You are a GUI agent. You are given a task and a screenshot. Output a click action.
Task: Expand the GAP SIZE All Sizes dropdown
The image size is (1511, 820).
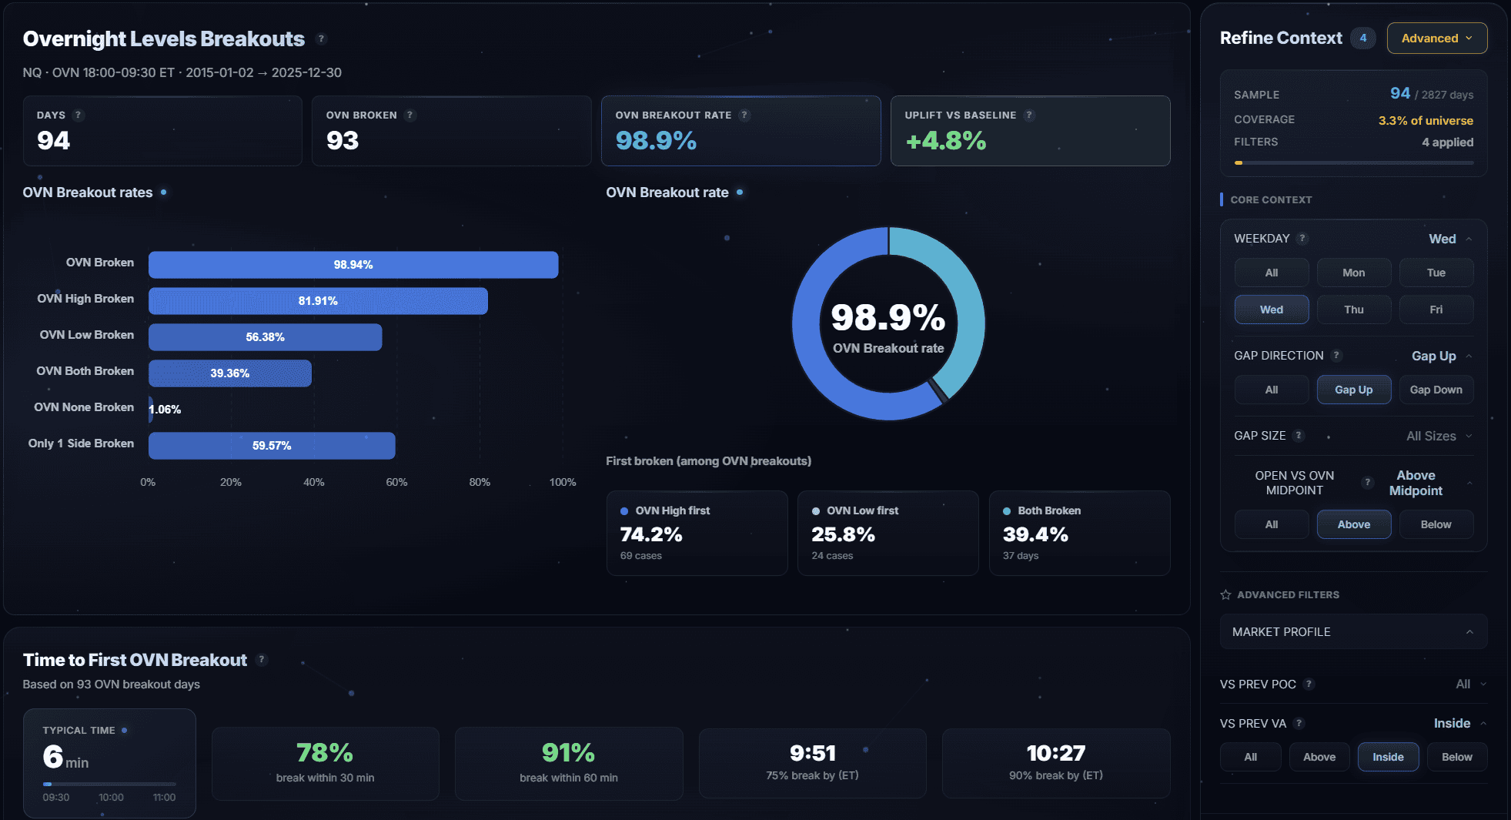1438,436
